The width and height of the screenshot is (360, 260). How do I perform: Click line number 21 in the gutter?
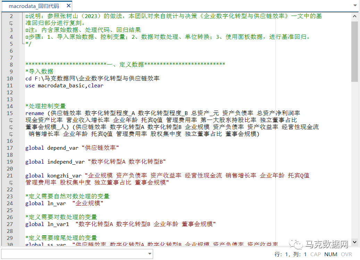tap(12, 175)
